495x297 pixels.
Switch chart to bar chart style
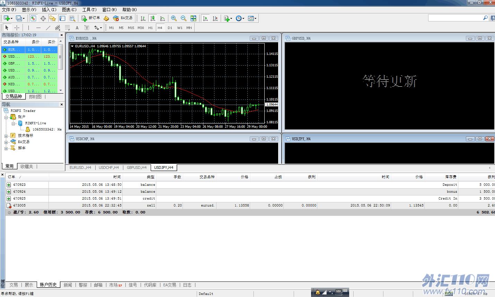143,18
